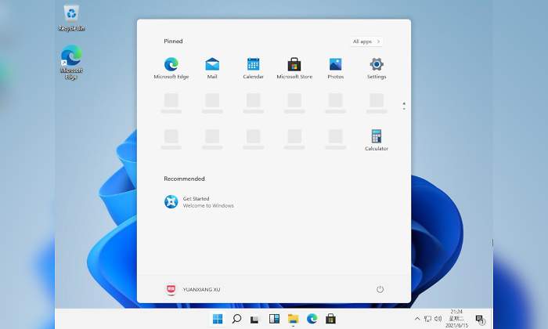Launch the pinned Mail app
This screenshot has width=548, height=329.
tap(212, 68)
